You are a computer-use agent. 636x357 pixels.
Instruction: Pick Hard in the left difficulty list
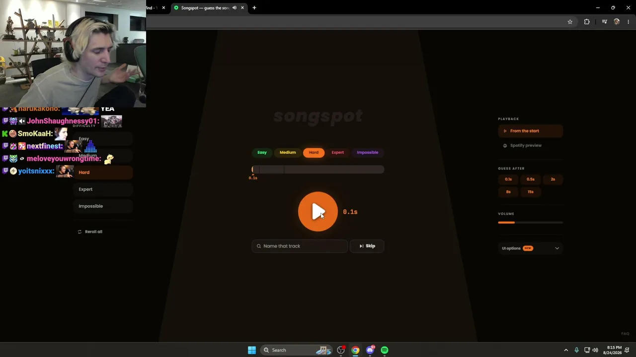103,173
